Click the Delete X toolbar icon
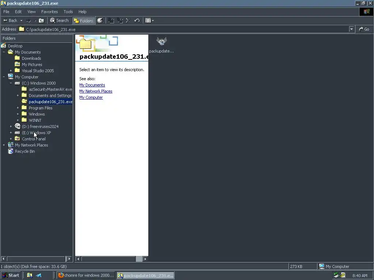This screenshot has width=374, height=280. point(128,20)
